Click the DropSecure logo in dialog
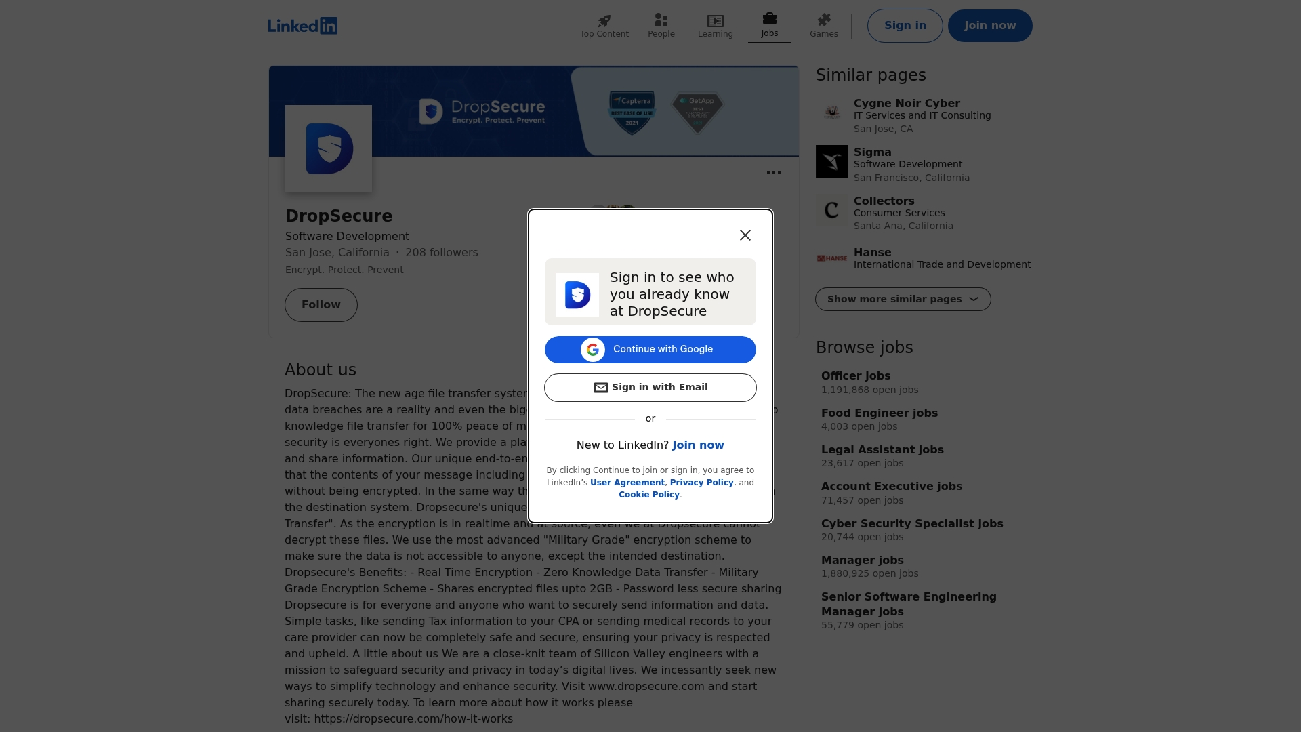1301x732 pixels. 577,295
